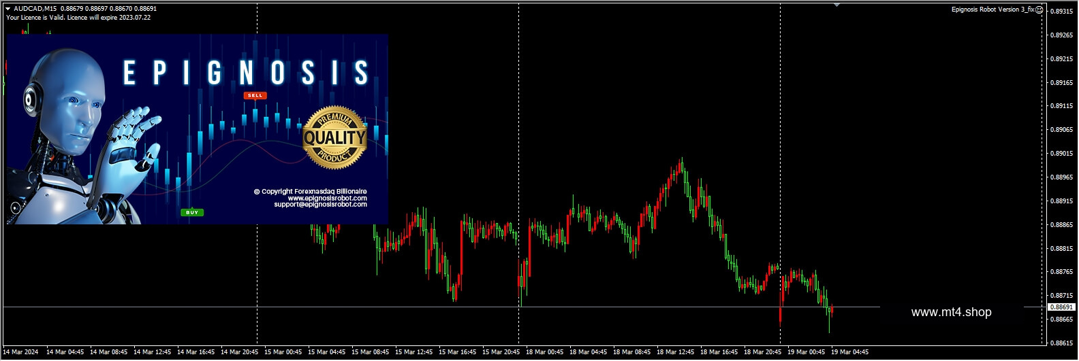Click the '19 Mar 00:45' time axis label
The width and height of the screenshot is (1079, 361).
(807, 352)
